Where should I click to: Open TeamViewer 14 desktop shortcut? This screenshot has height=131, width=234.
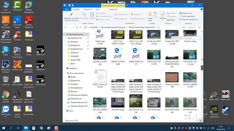pos(6,112)
